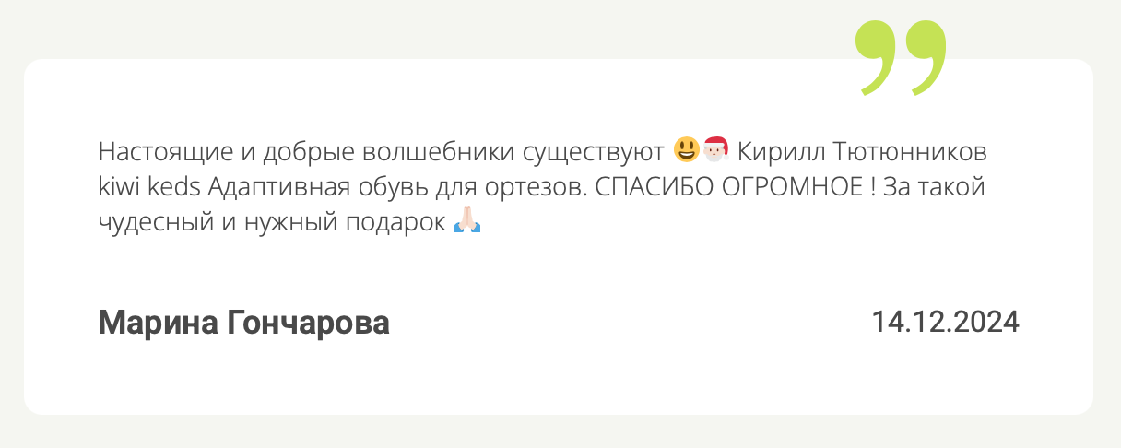The image size is (1121, 448).
Task: Select the author name Марина Гончарова
Action: click(x=243, y=323)
